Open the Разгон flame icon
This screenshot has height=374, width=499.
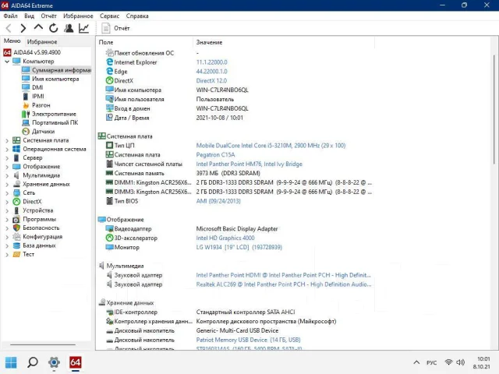[26, 105]
